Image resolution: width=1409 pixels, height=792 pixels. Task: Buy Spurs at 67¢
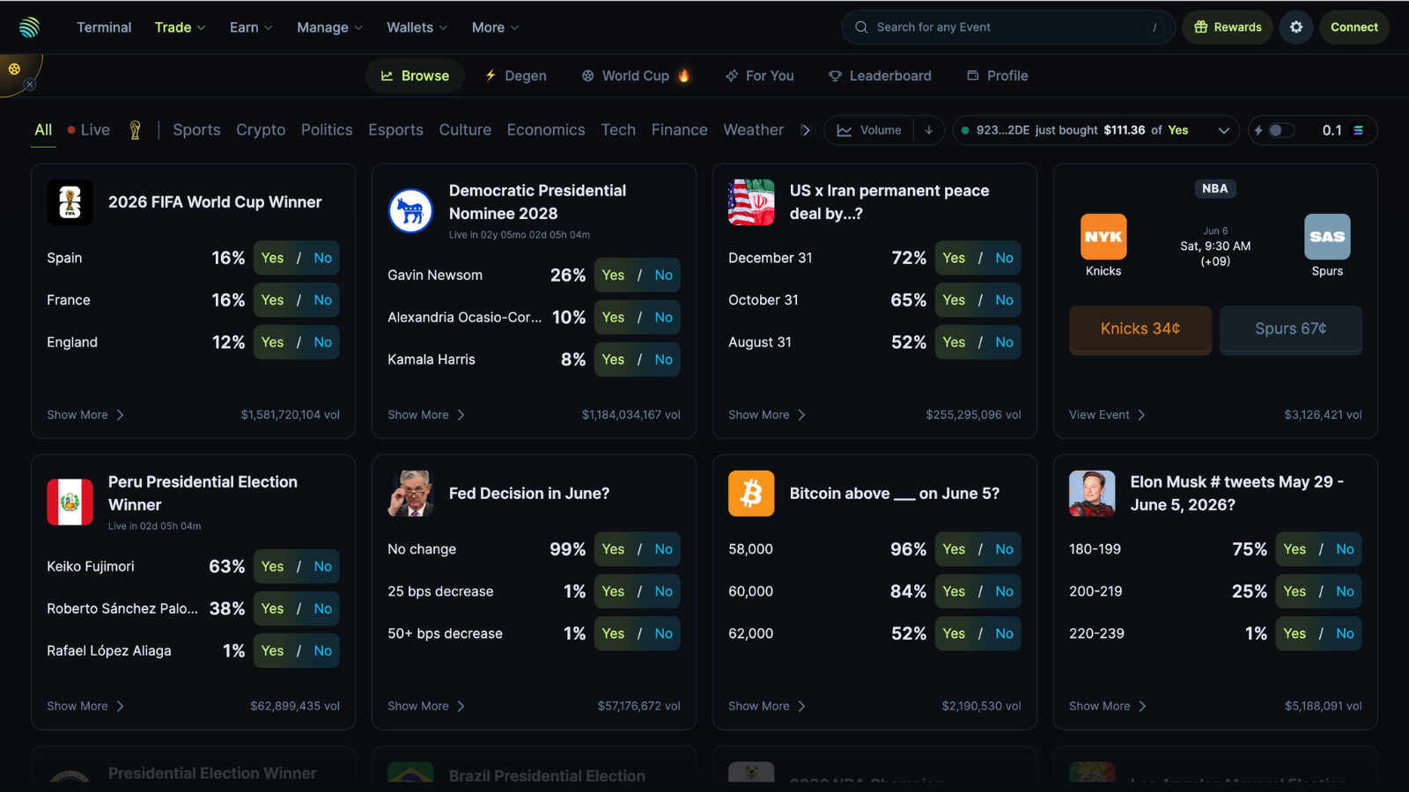pos(1291,329)
